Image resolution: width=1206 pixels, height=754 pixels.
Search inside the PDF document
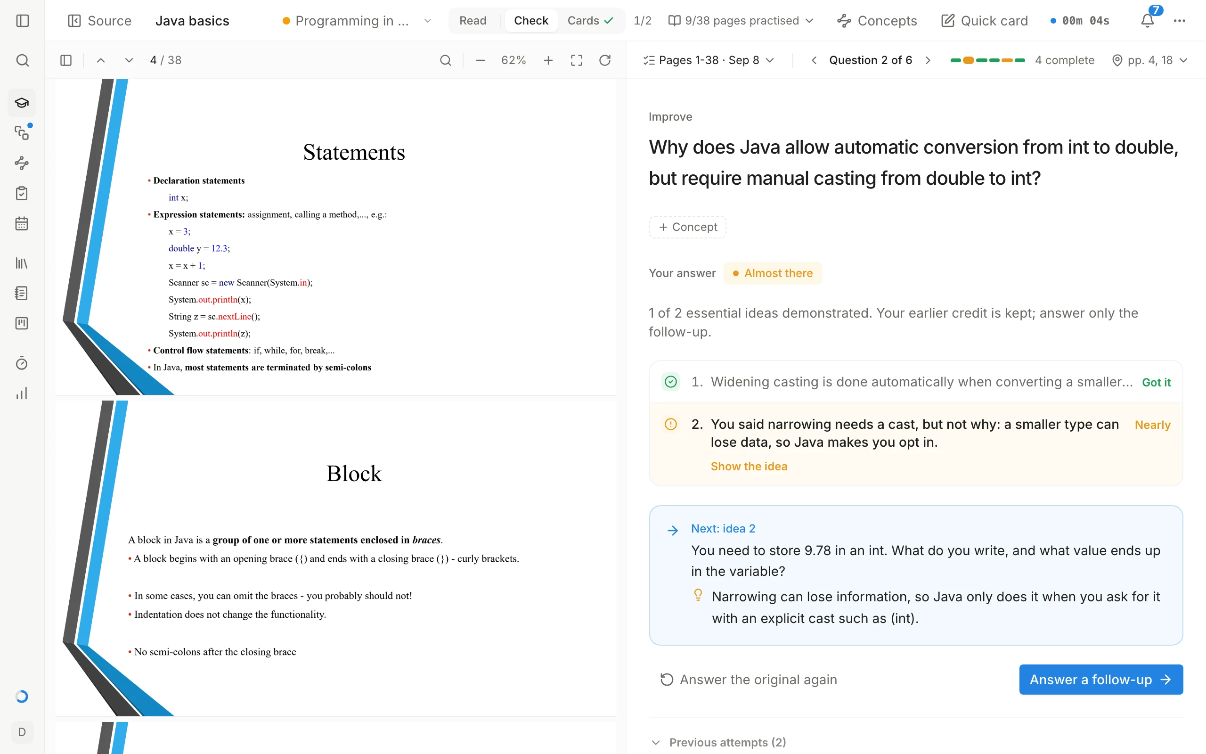(446, 60)
